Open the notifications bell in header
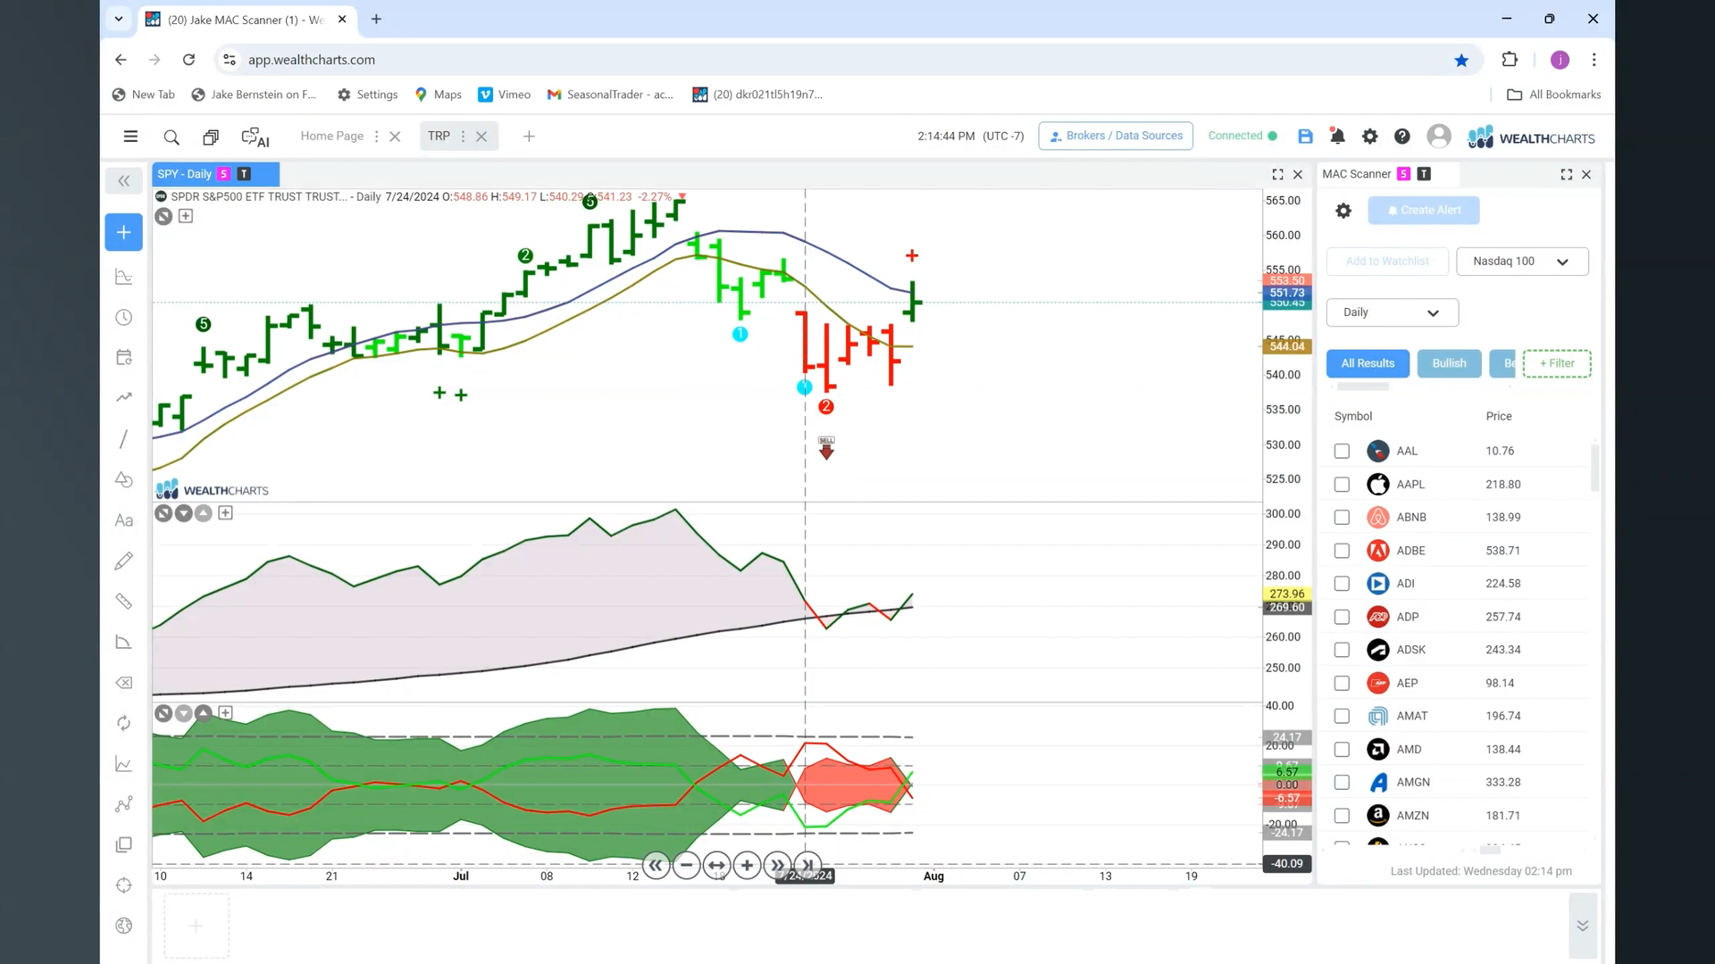 point(1337,136)
